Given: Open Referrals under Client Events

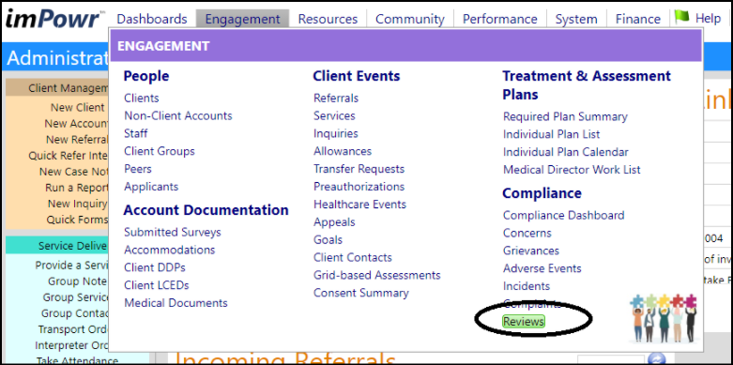Looking at the screenshot, I should (336, 99).
